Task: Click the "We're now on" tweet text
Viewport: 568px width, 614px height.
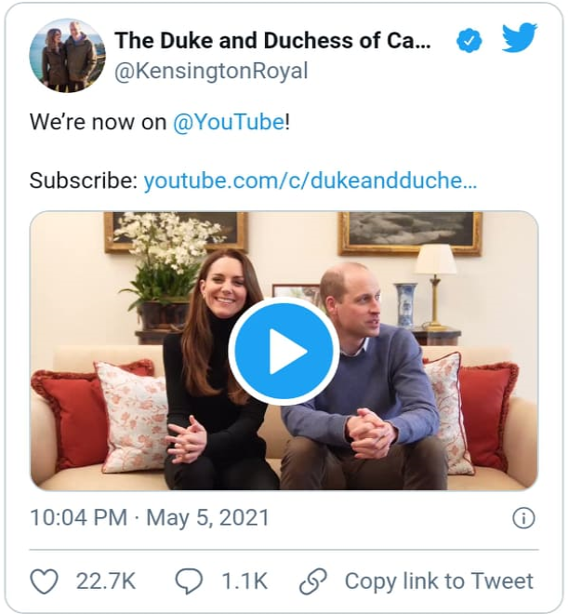Action: pos(98,122)
